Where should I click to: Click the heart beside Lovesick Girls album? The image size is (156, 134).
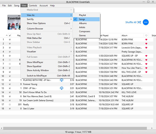146,48
